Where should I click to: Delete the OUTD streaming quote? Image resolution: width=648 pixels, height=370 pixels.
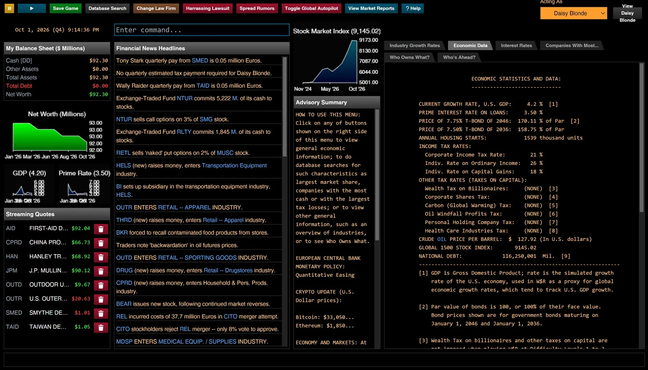click(101, 285)
